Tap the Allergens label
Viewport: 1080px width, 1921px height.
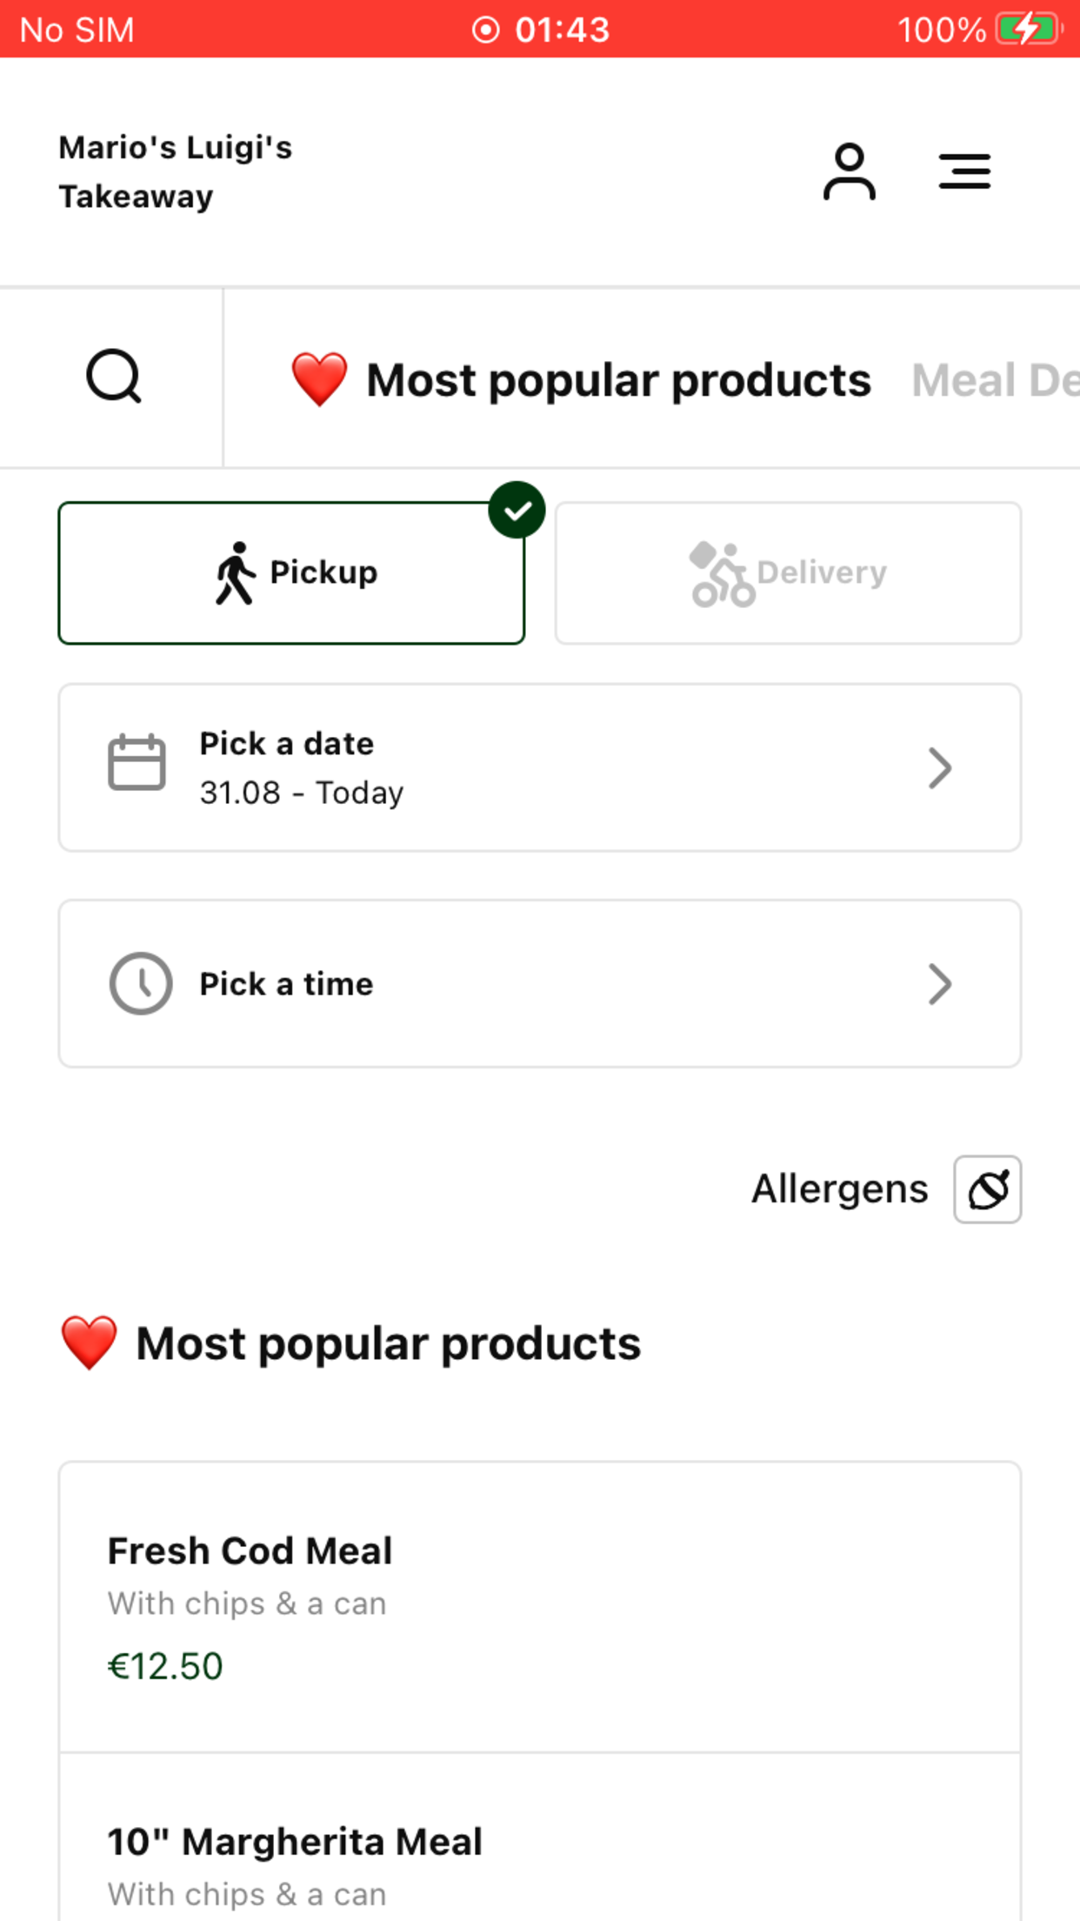pyautogui.click(x=839, y=1189)
